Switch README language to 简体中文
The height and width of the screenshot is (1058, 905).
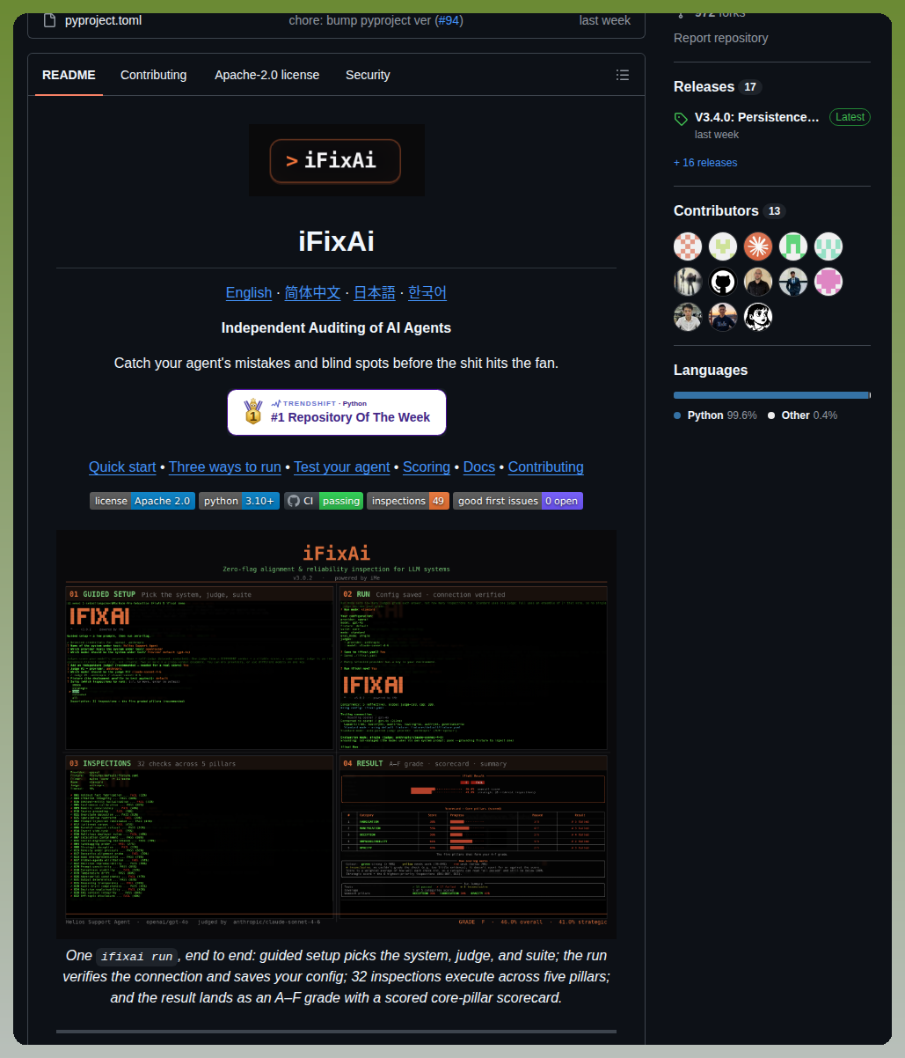click(x=312, y=292)
